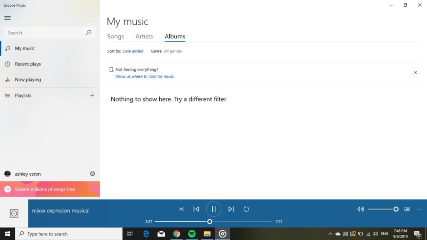Open the hamburger navigation menu
Screen dimensions: 427x240
point(7,18)
